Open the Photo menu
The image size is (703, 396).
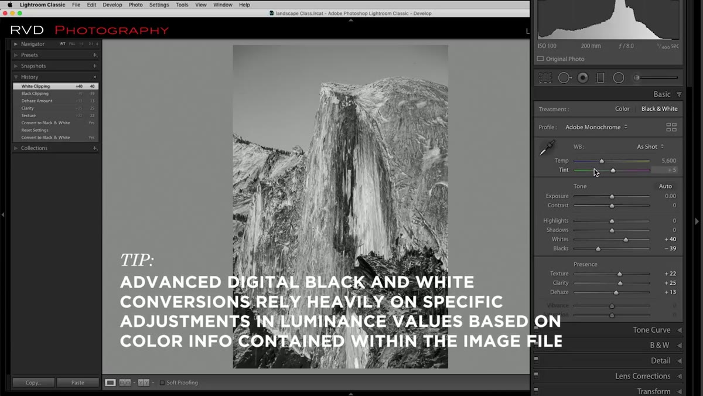click(135, 5)
